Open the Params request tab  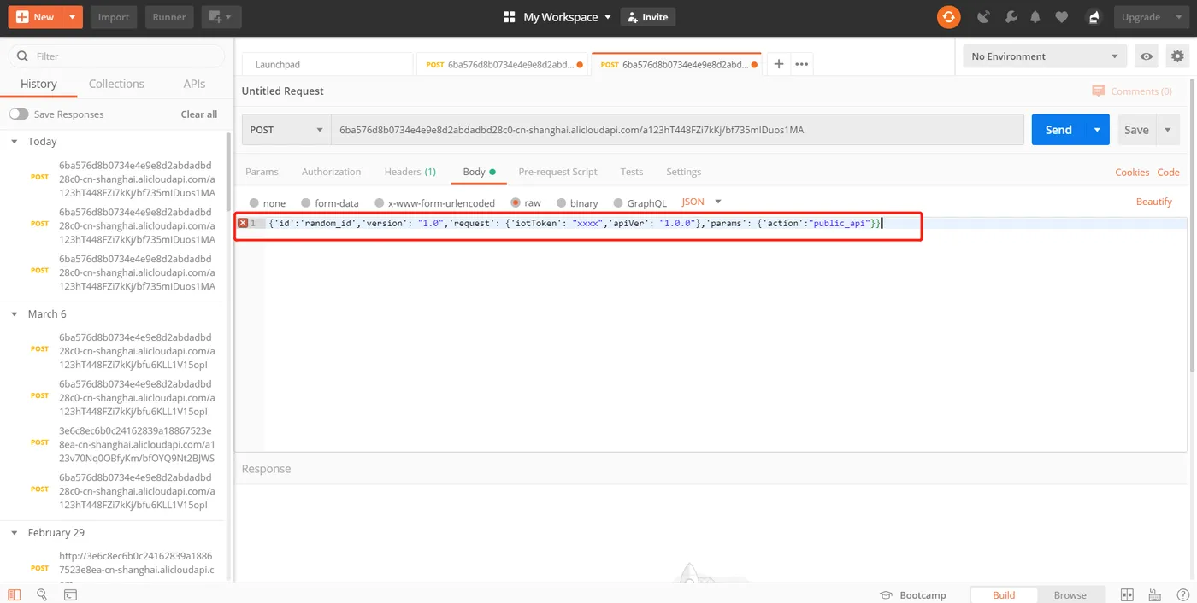pyautogui.click(x=262, y=172)
